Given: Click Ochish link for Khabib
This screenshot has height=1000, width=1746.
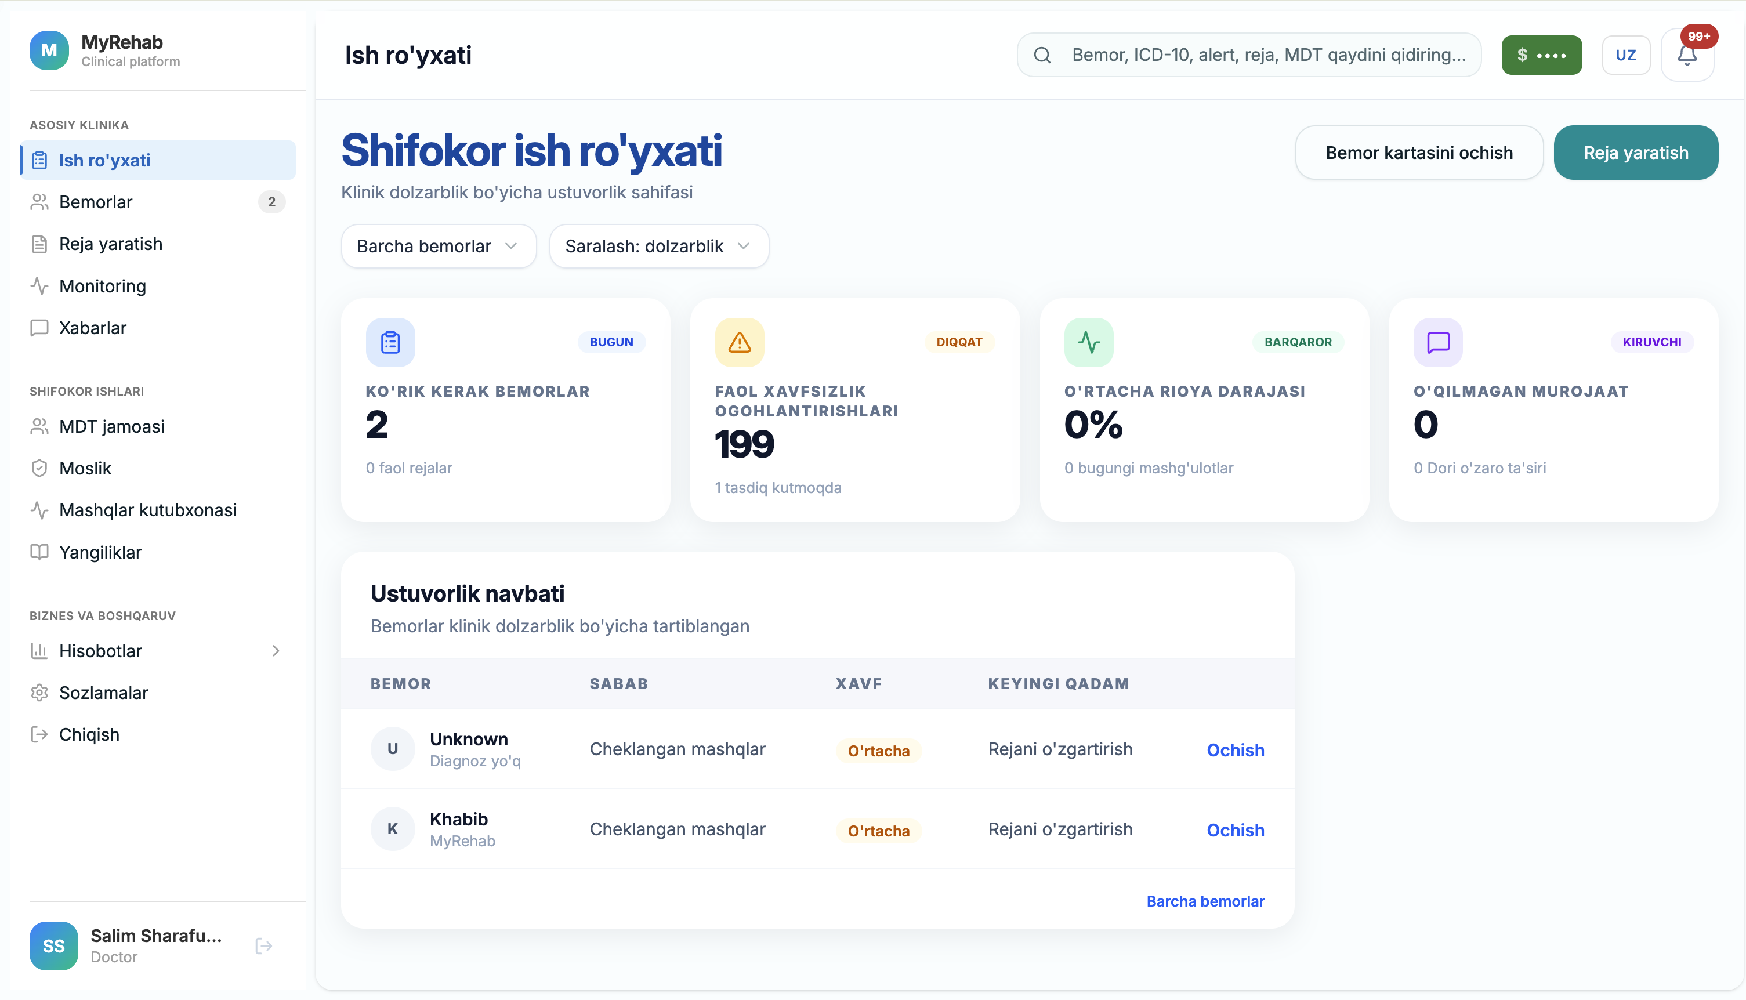Looking at the screenshot, I should click(1235, 829).
